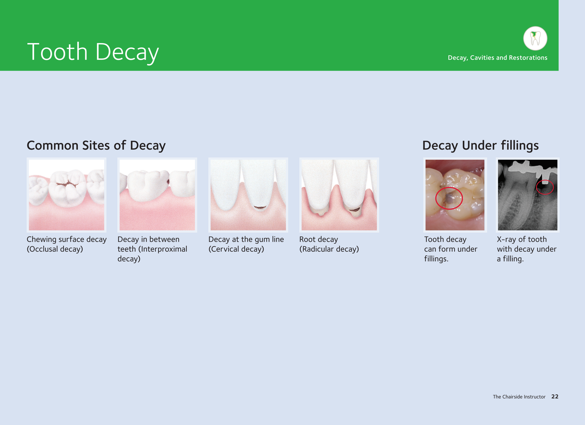Click caption 'X-ray of tooth with decay under a filling.'

(527, 249)
